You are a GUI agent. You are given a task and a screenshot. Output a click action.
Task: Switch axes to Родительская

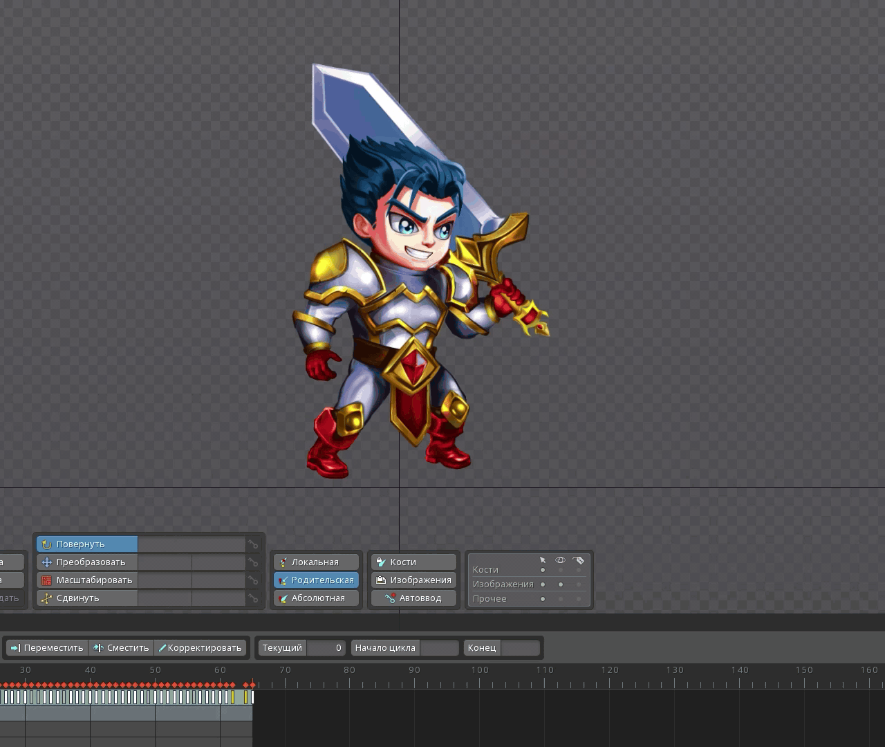point(317,580)
